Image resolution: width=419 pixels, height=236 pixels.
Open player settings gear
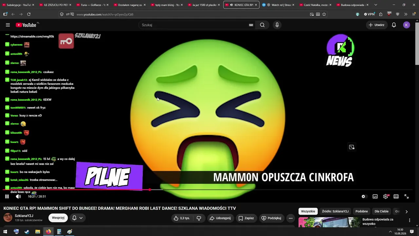(386, 196)
